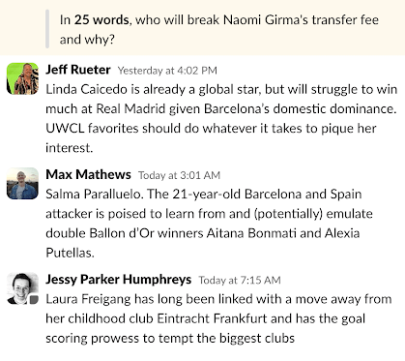
Task: Click the bold "25 words" text
Action: tap(101, 20)
